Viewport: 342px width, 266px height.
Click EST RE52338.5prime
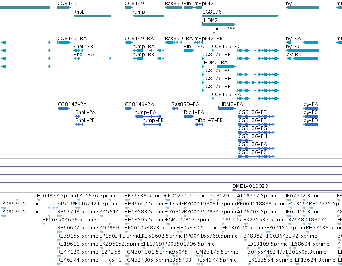click(145, 196)
